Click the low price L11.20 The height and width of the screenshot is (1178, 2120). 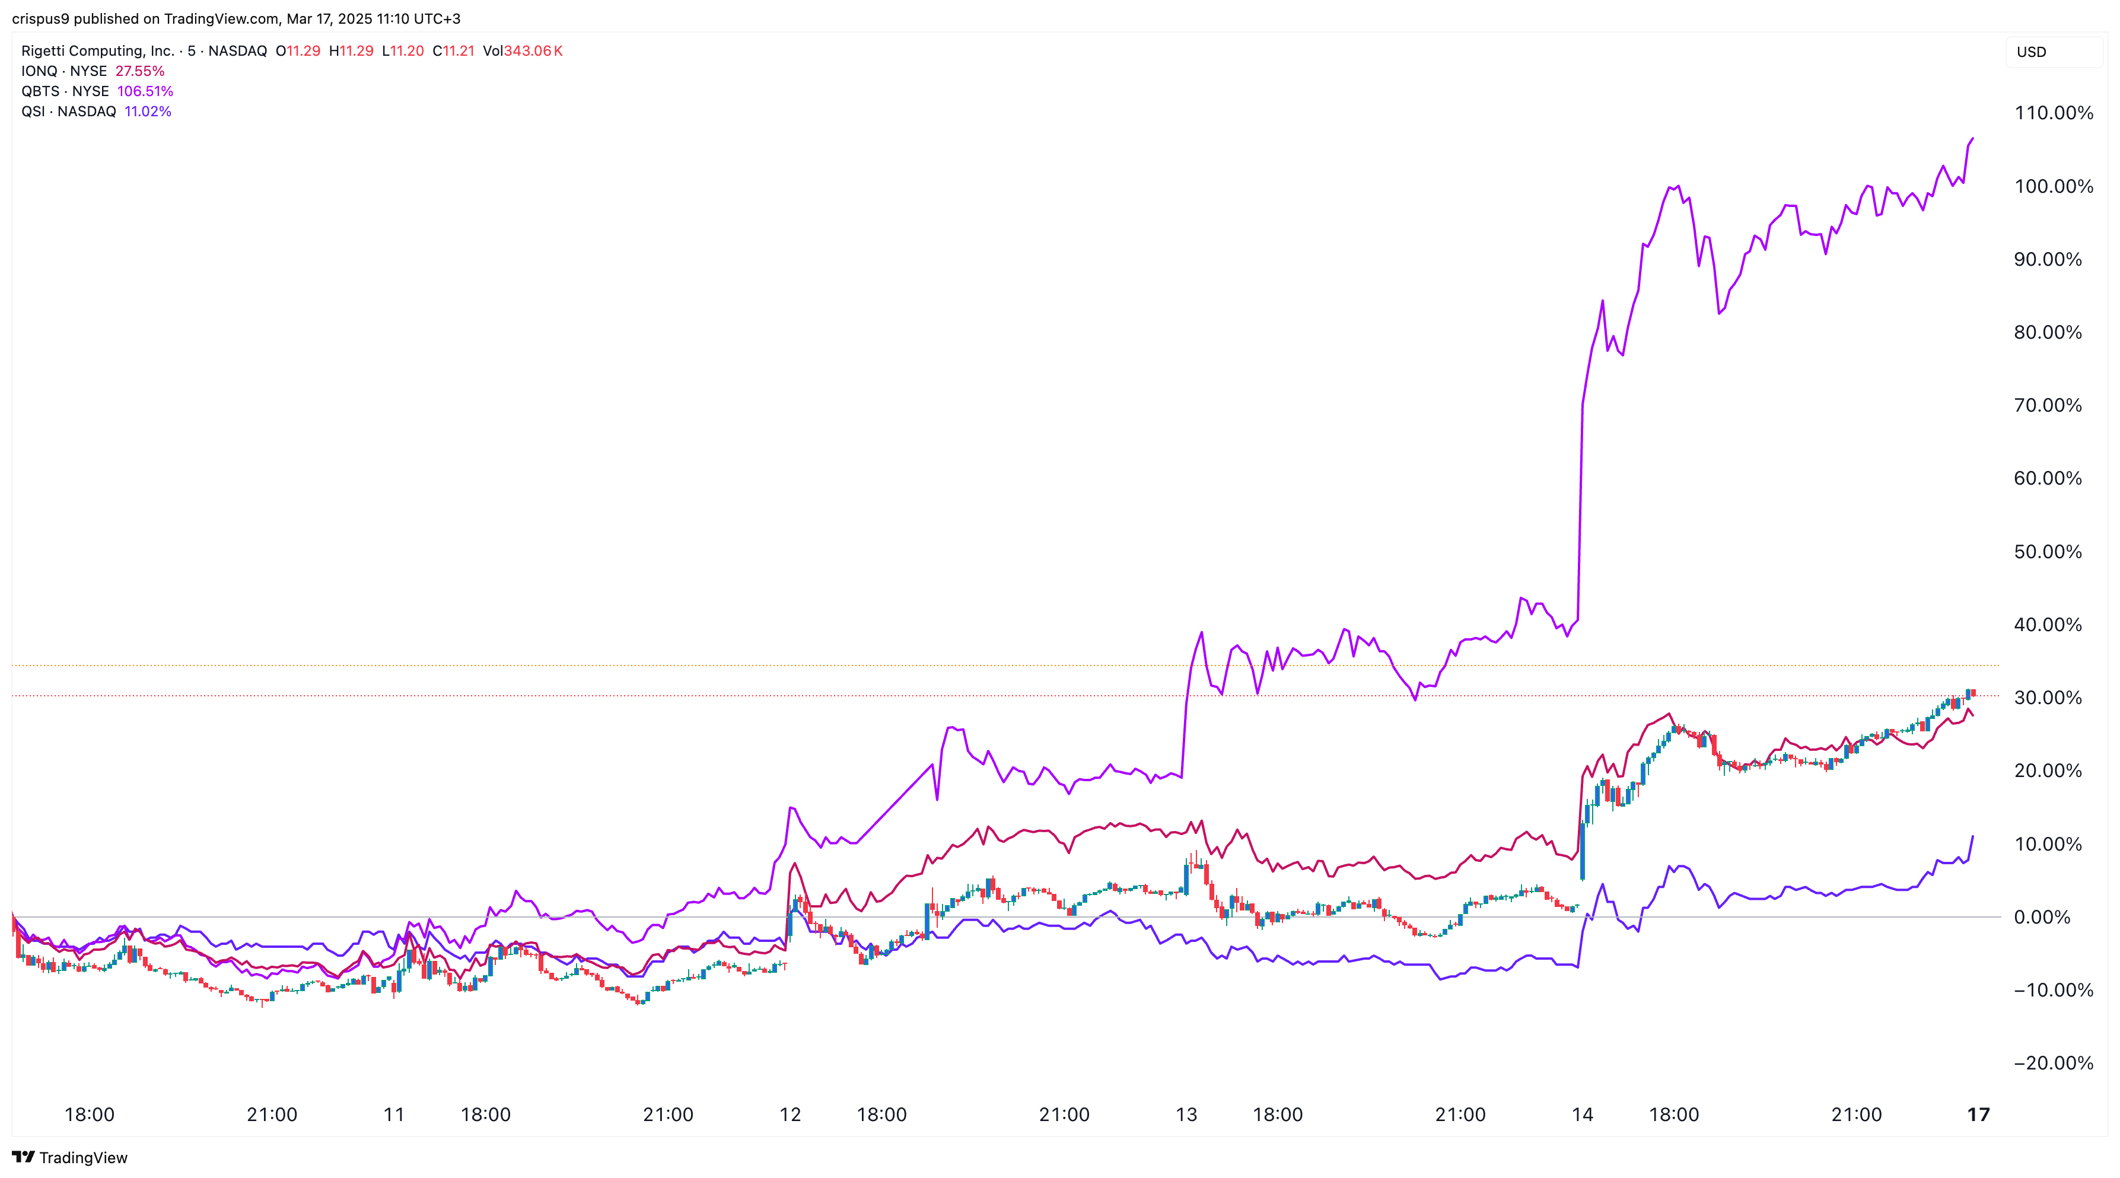point(403,51)
